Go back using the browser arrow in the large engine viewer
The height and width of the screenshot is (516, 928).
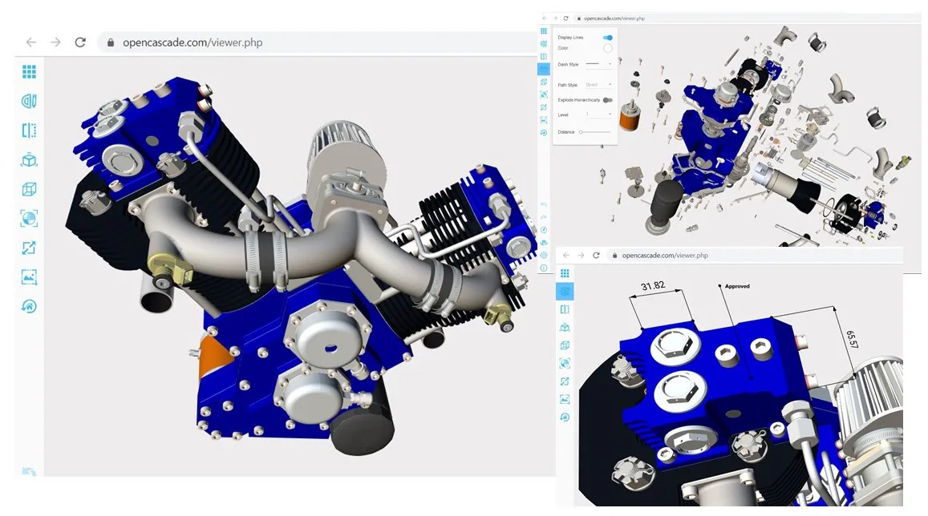[x=31, y=42]
